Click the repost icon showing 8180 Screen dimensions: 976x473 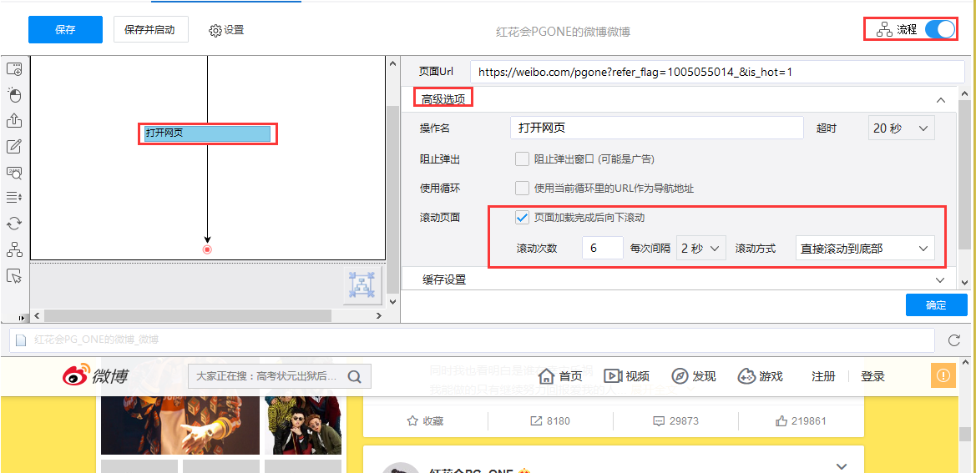tap(535, 420)
